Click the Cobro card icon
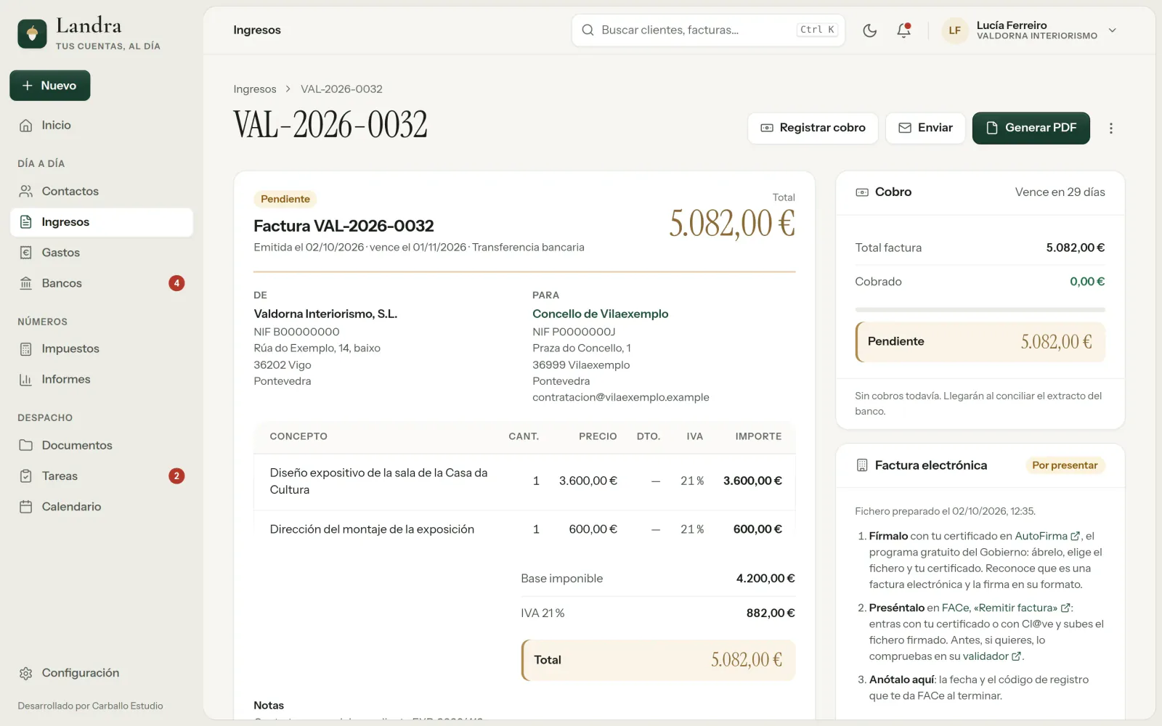Screen dimensions: 1162x726 click(x=862, y=192)
